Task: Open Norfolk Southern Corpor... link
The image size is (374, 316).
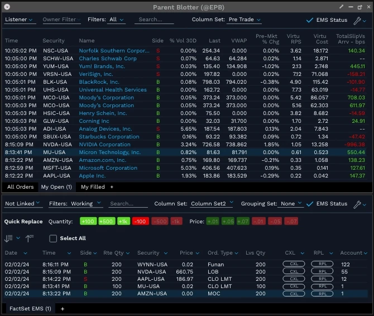Action: pos(114,51)
